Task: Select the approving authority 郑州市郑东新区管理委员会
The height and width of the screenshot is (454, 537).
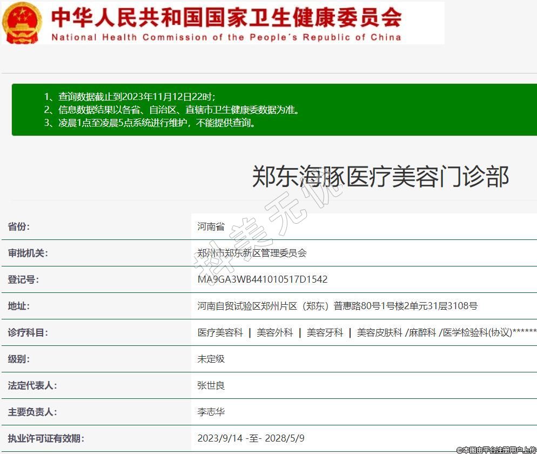Action: 252,253
